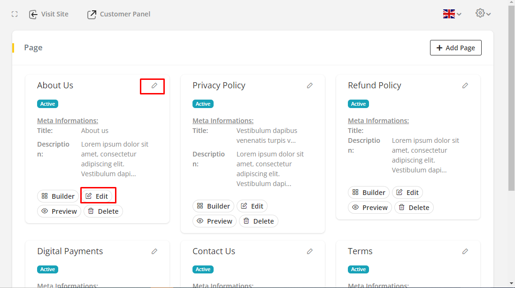The image size is (515, 288).
Task: Delete the Refund Policy page
Action: (x=414, y=207)
